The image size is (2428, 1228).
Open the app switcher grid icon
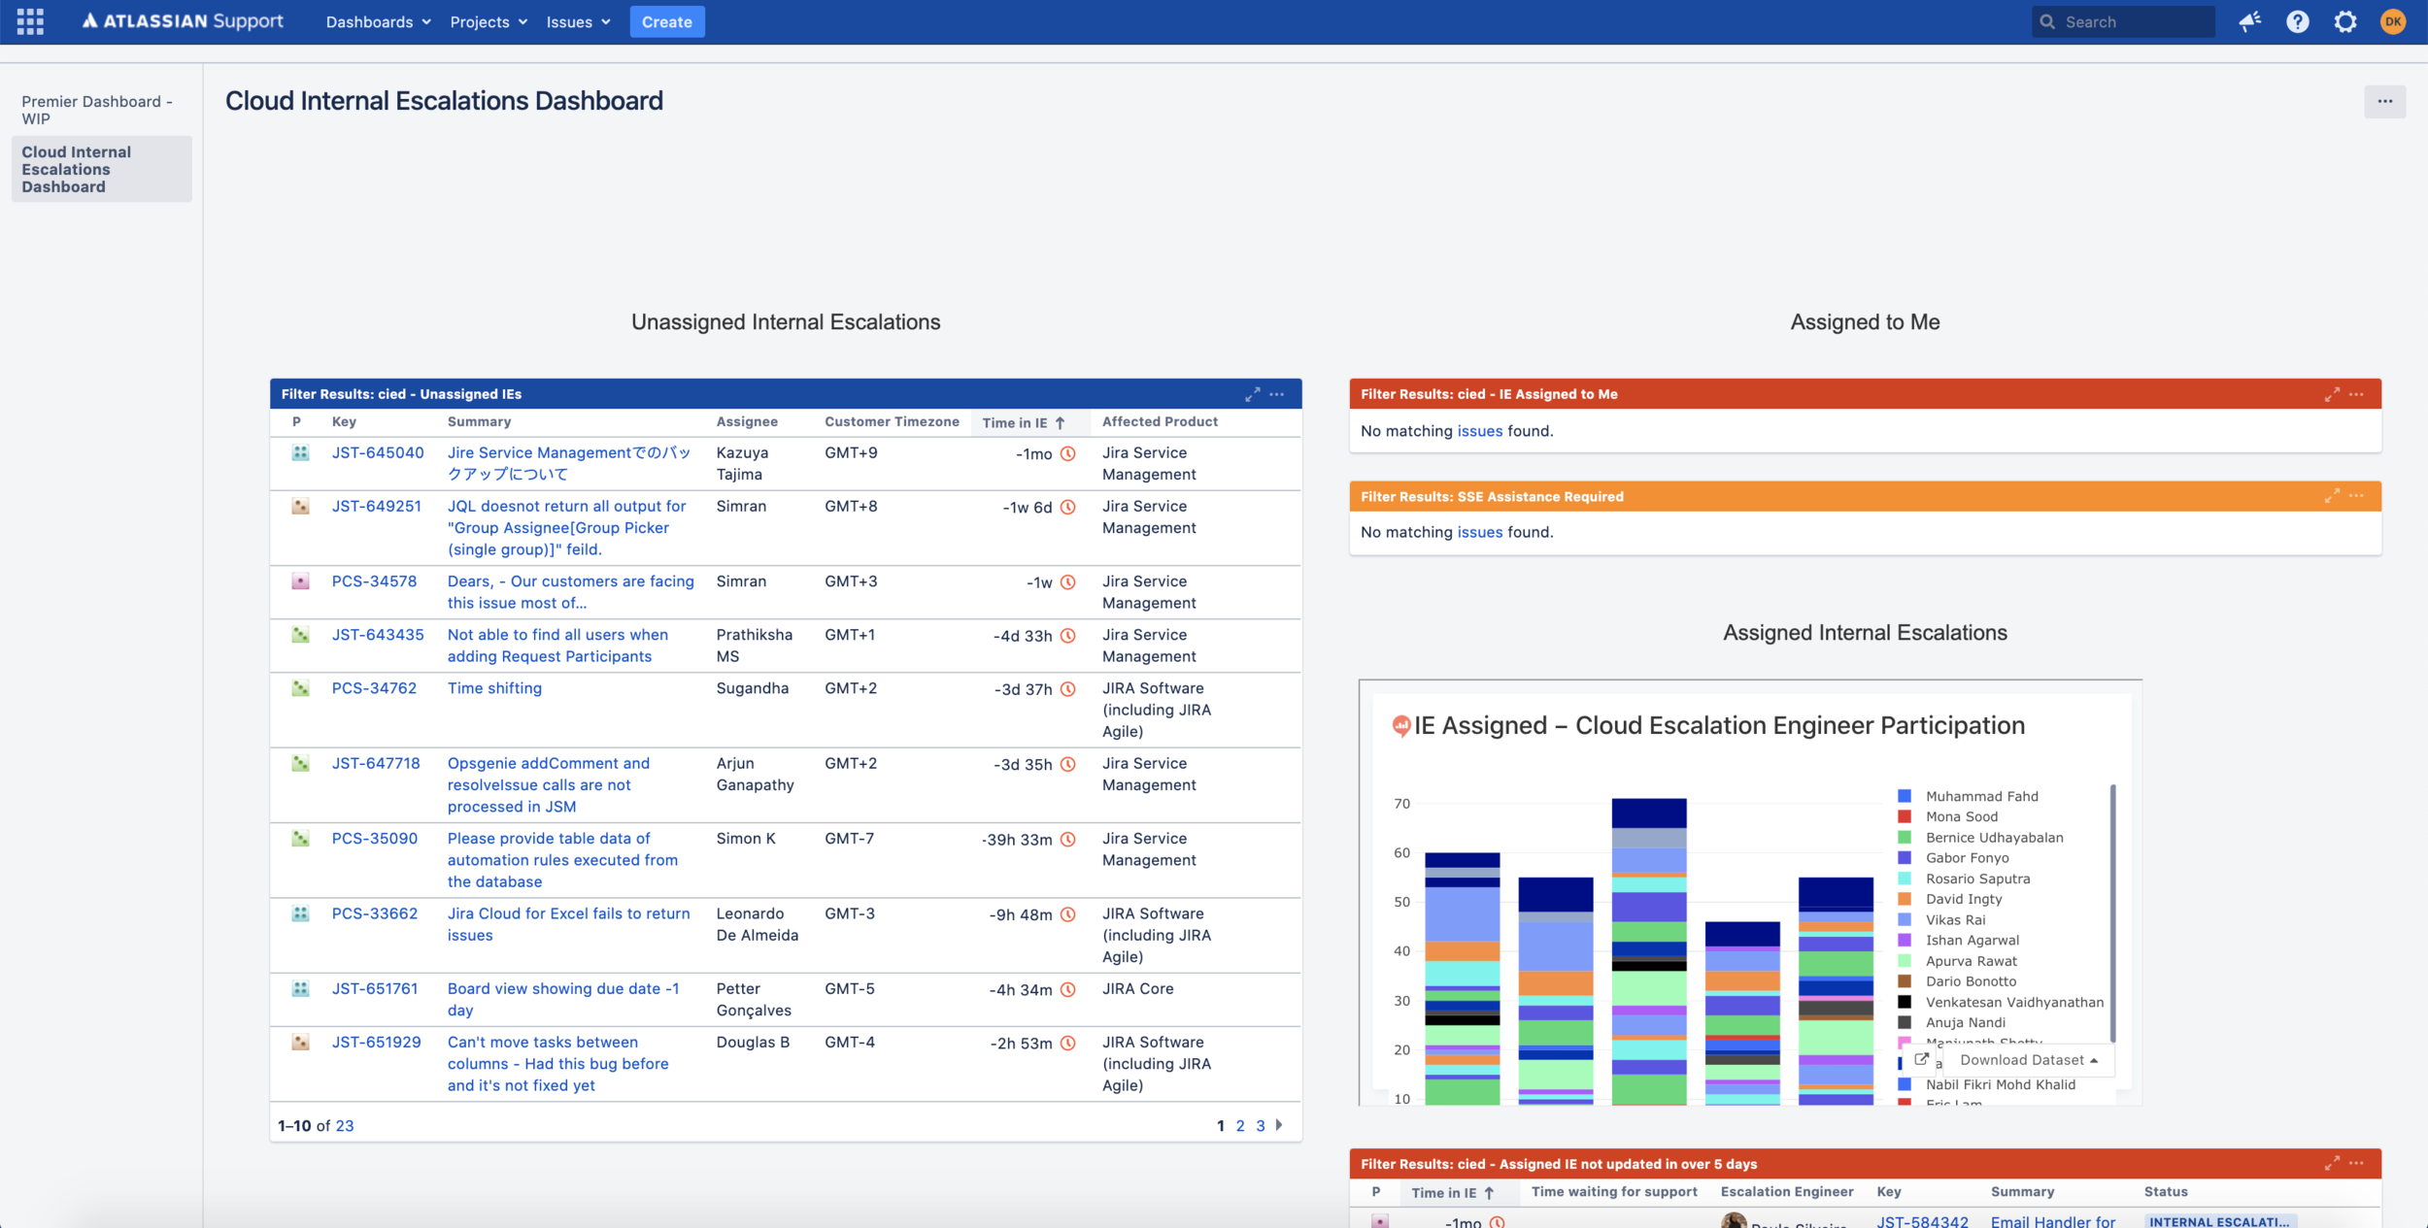tap(30, 21)
